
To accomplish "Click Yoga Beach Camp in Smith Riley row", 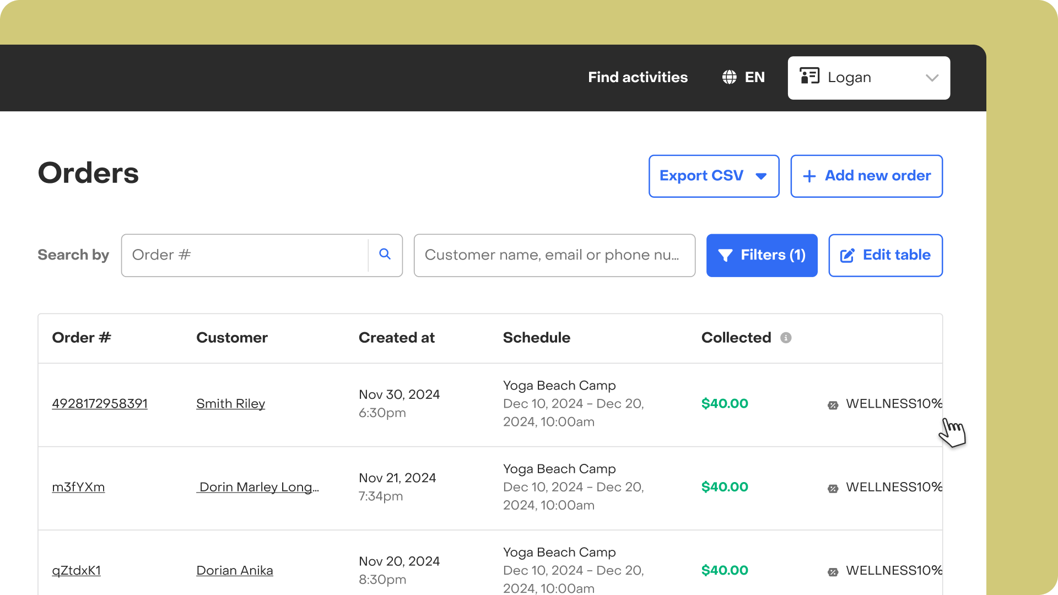I will click(x=559, y=386).
